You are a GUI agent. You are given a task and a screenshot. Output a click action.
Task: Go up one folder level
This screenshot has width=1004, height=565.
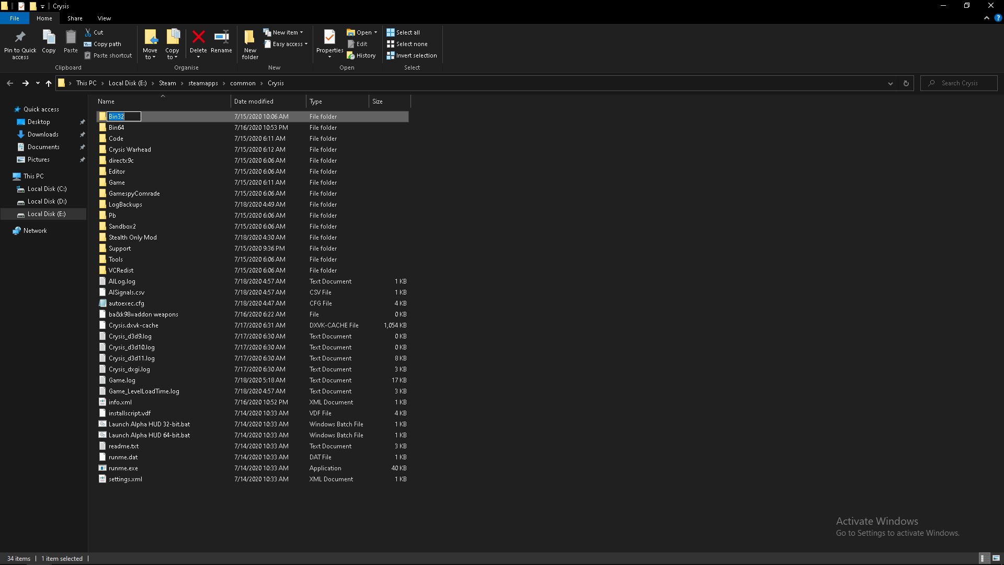[x=49, y=83]
